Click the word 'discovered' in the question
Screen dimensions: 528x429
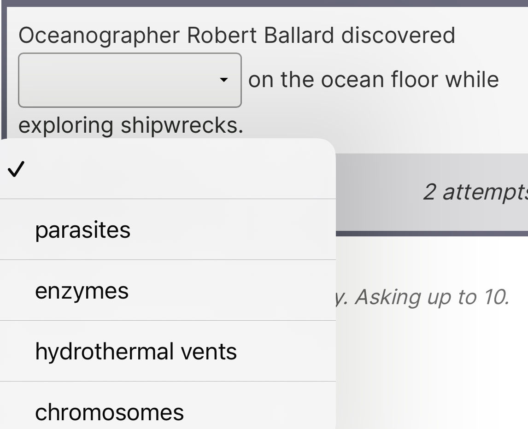coord(398,35)
